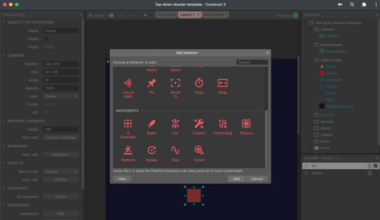Switch to Event sheet 1 tab

(216, 15)
